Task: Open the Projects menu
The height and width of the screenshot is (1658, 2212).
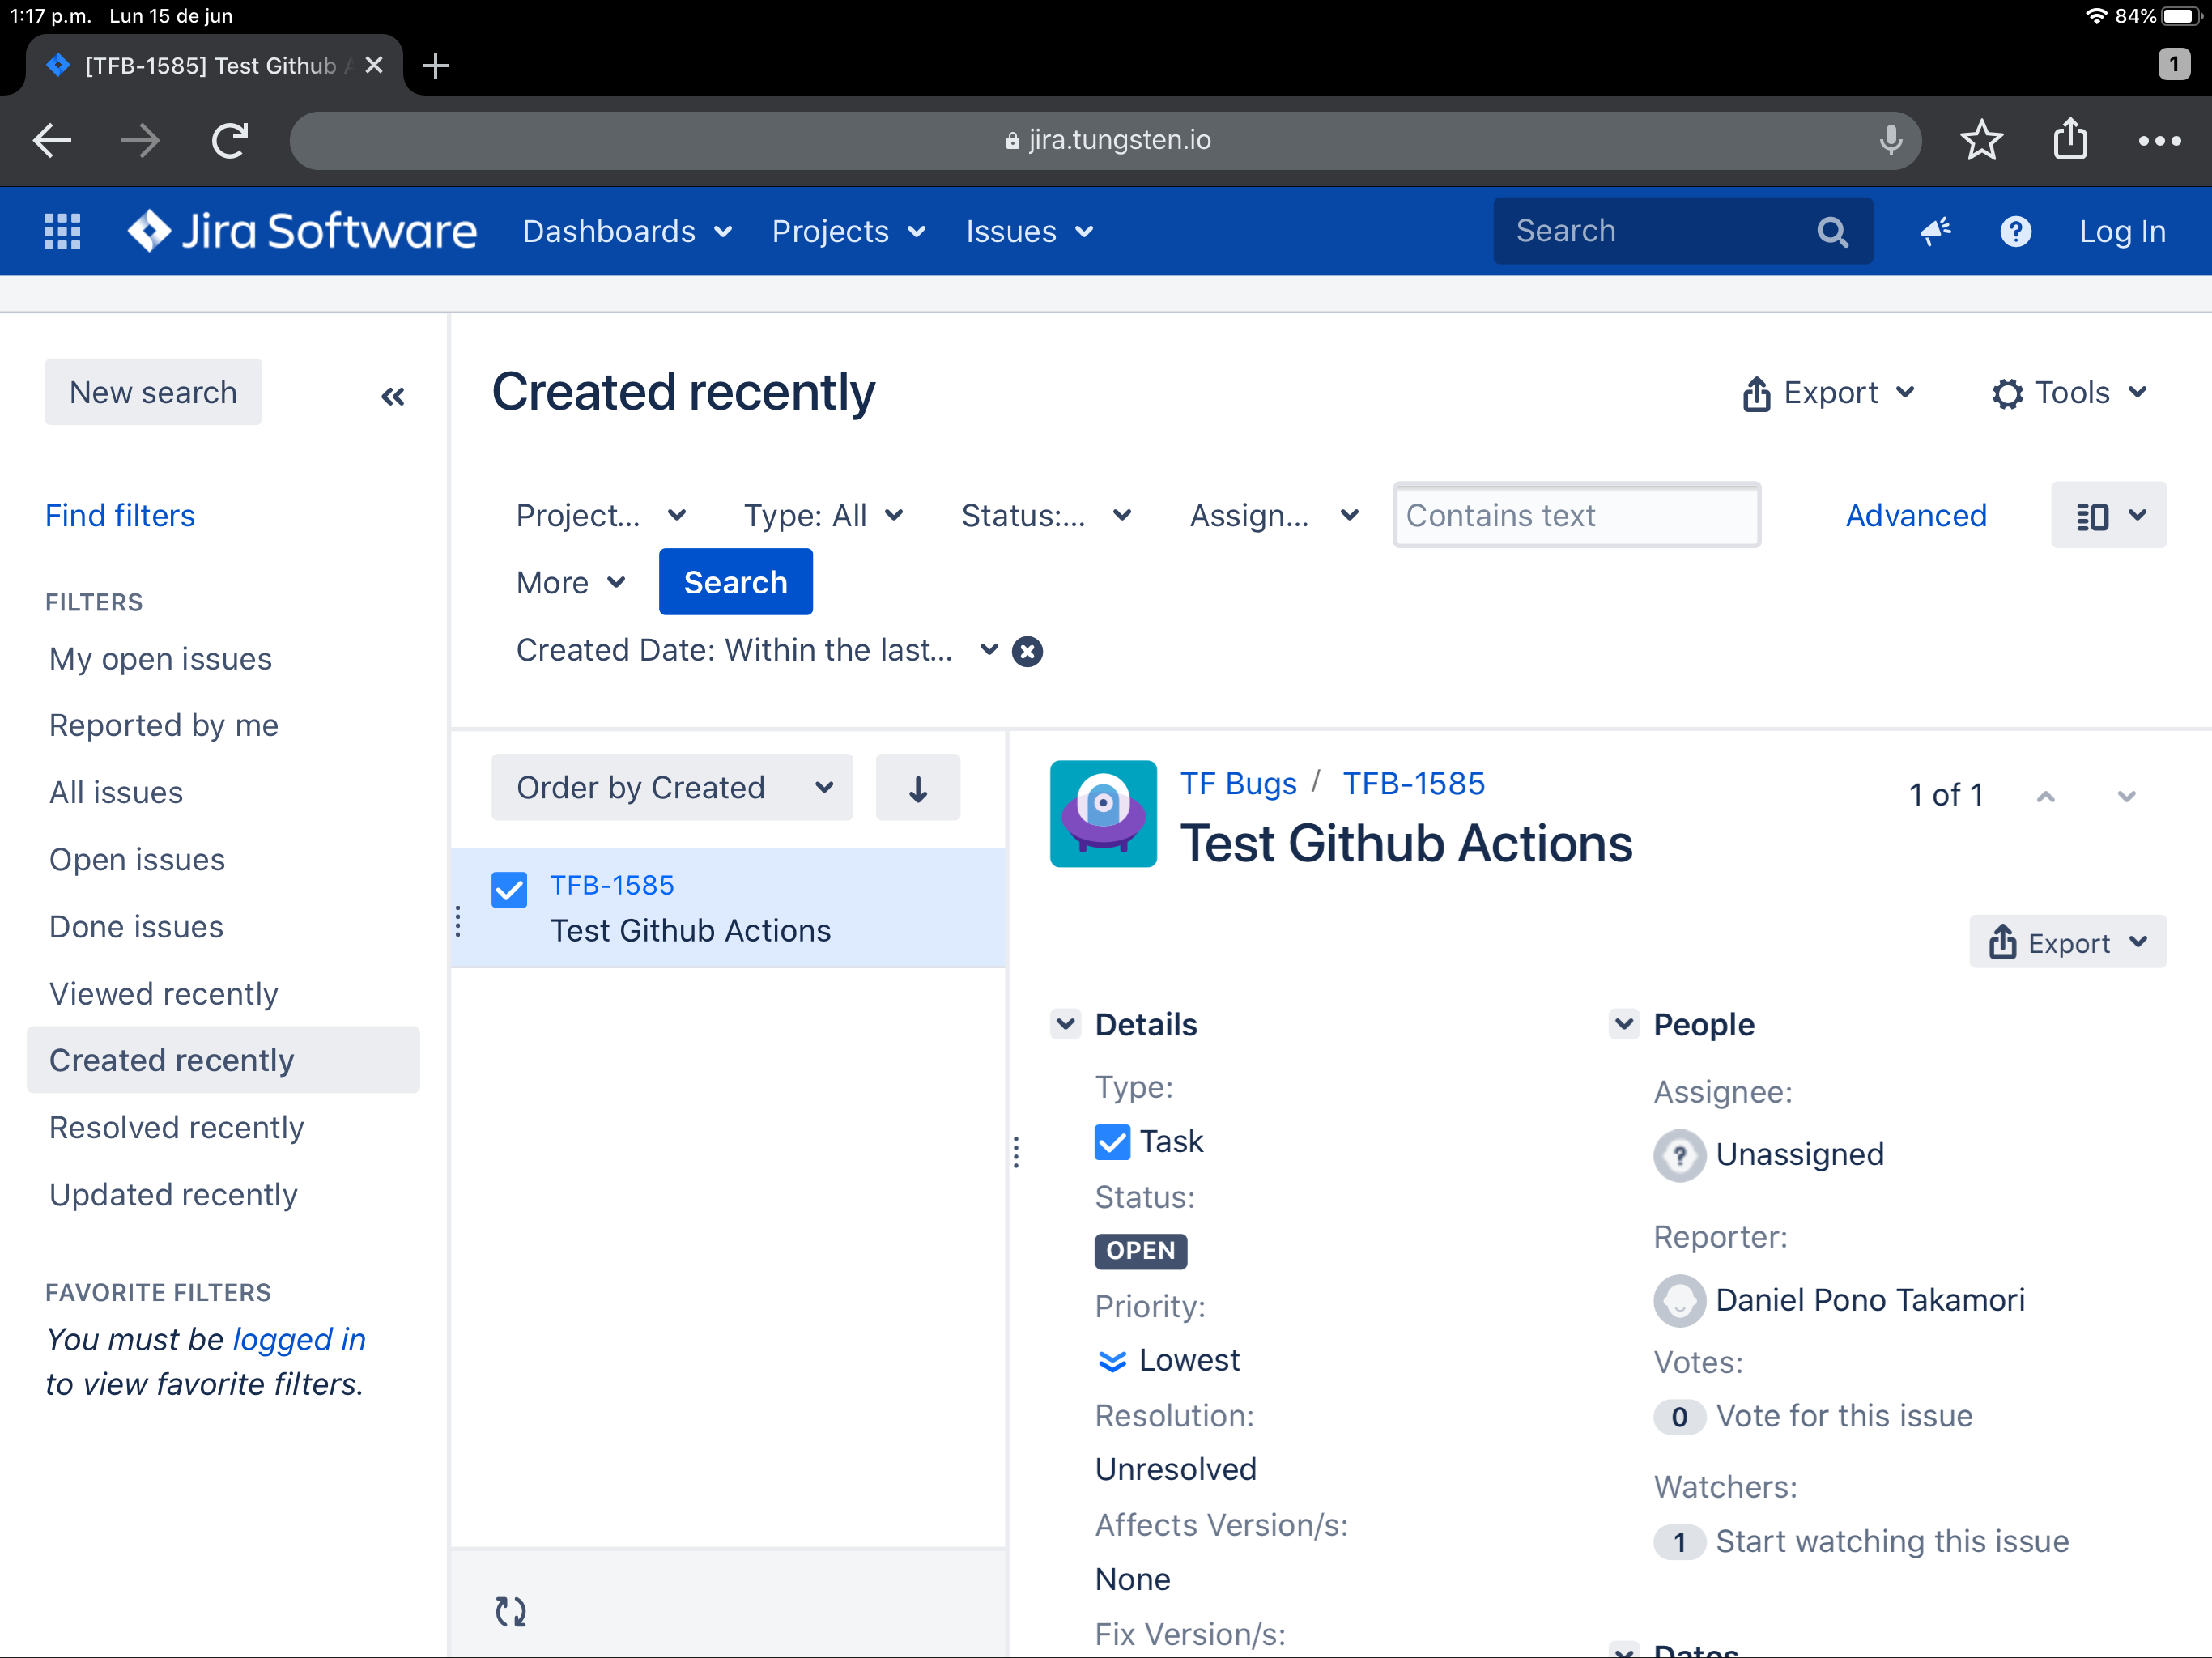Action: tap(848, 231)
